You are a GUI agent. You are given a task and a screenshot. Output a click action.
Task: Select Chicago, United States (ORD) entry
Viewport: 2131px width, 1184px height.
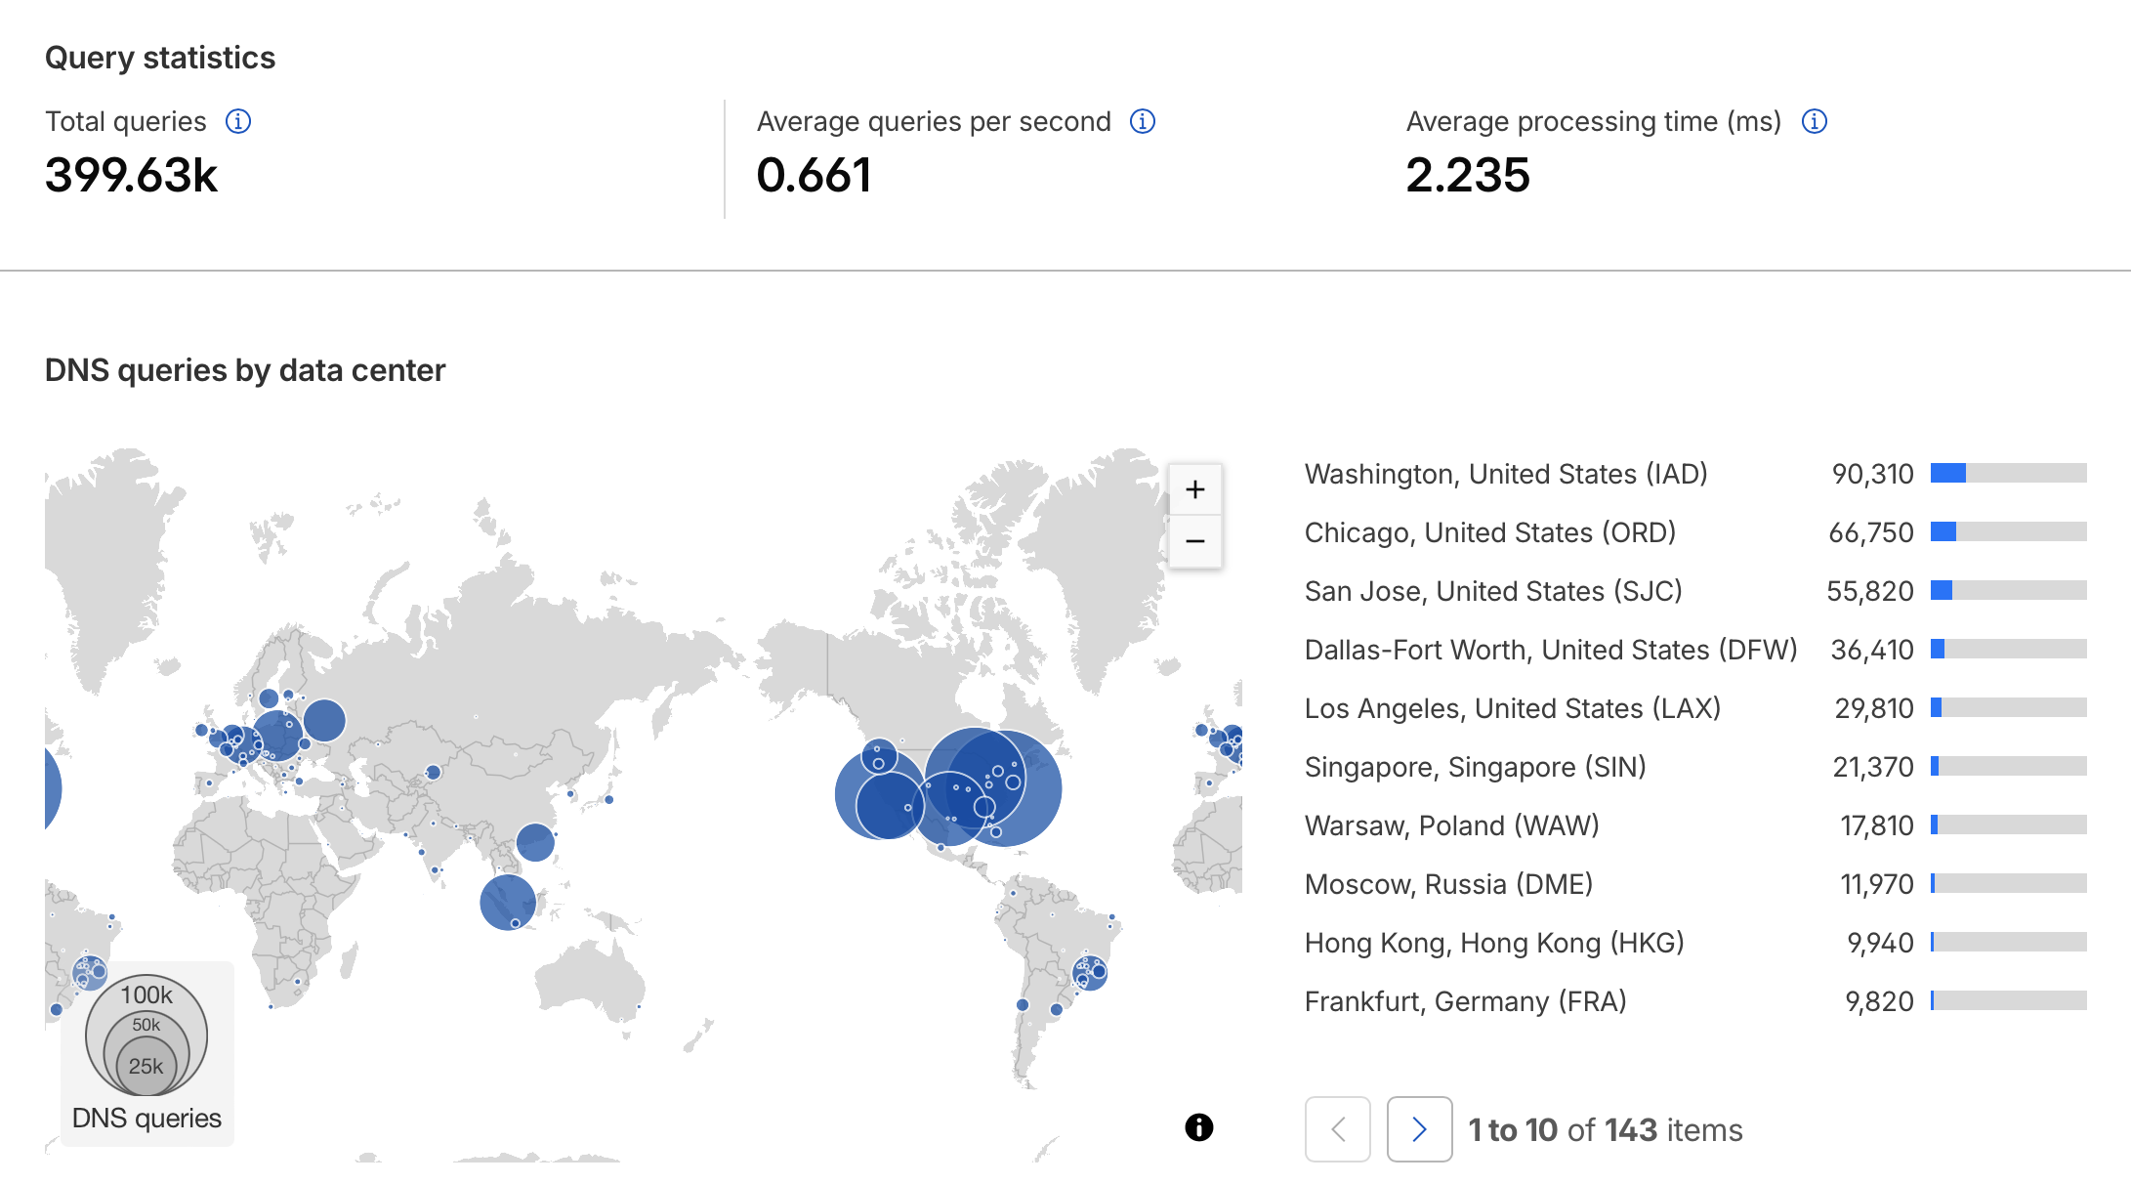click(x=1490, y=532)
